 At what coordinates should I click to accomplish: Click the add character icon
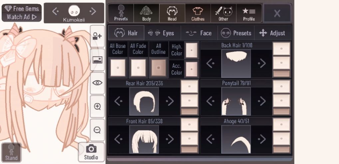97,36
